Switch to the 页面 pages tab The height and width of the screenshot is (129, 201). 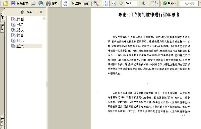click(3, 27)
